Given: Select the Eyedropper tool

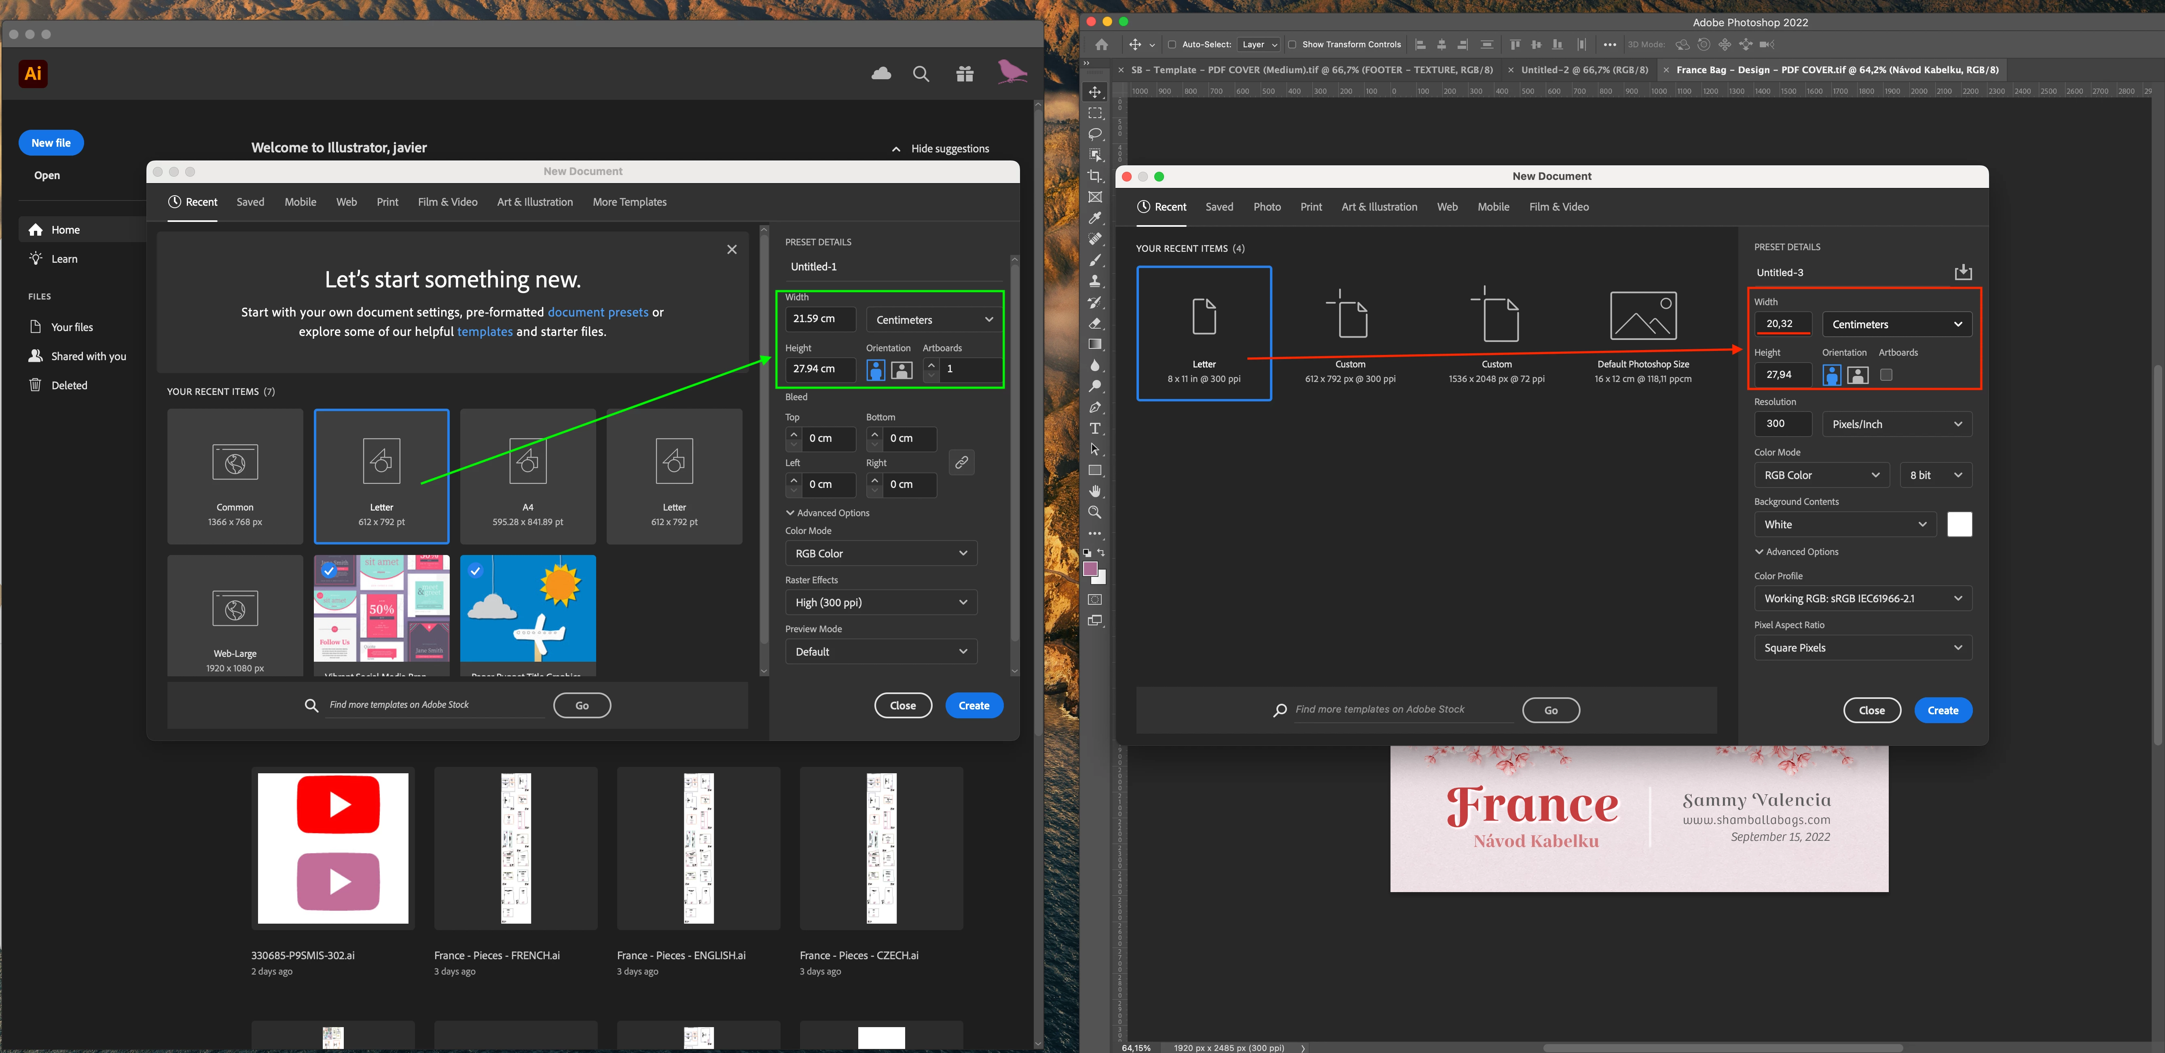Looking at the screenshot, I should [x=1094, y=218].
